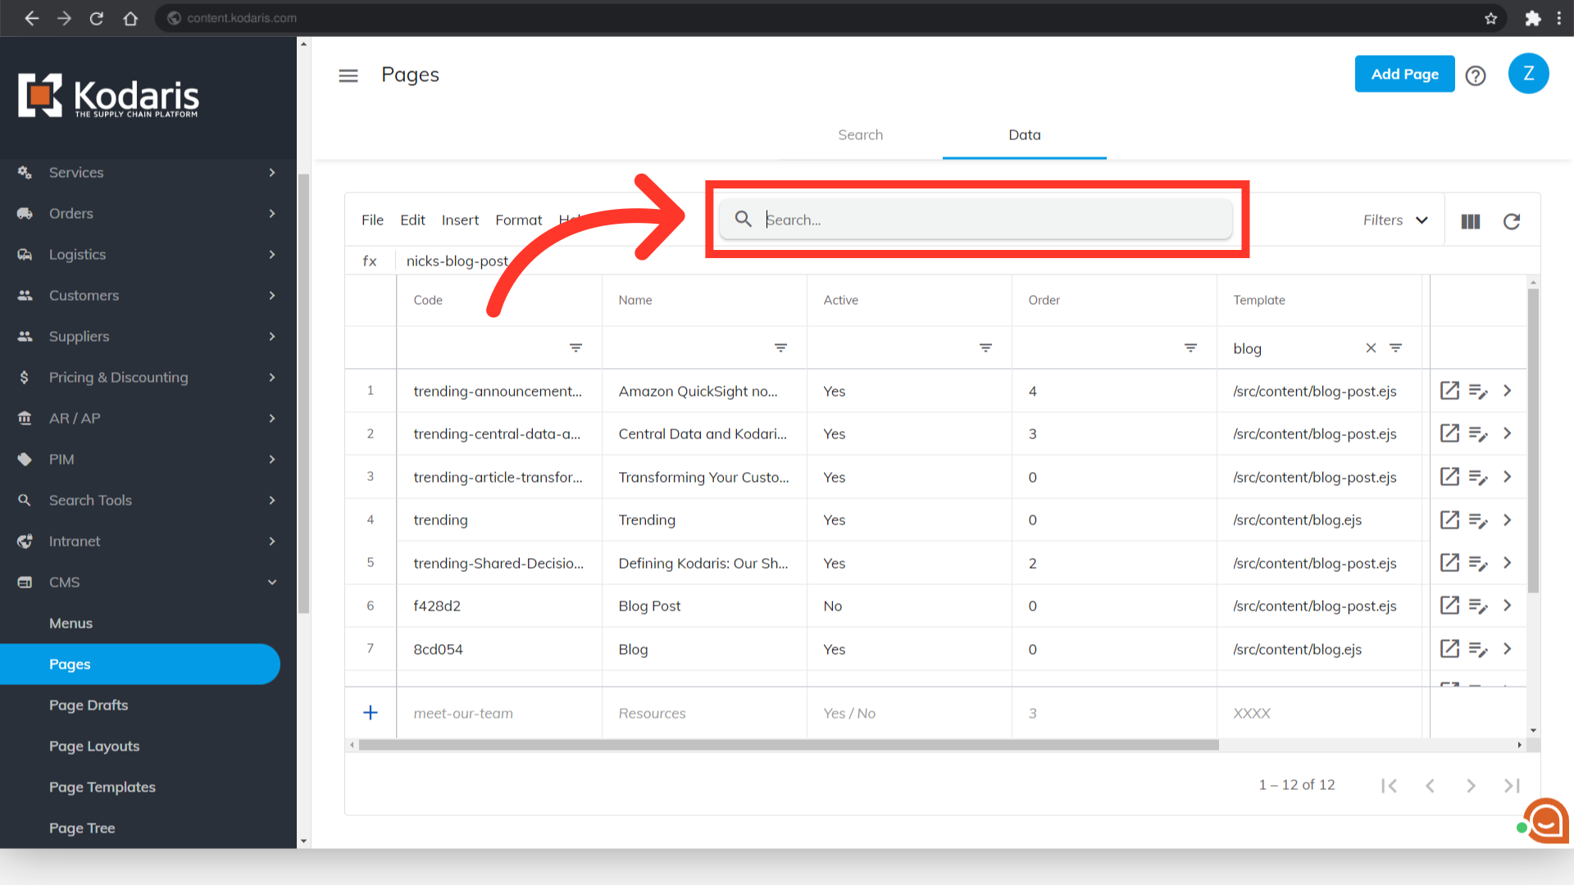Open the Code column filter icon

tap(576, 348)
